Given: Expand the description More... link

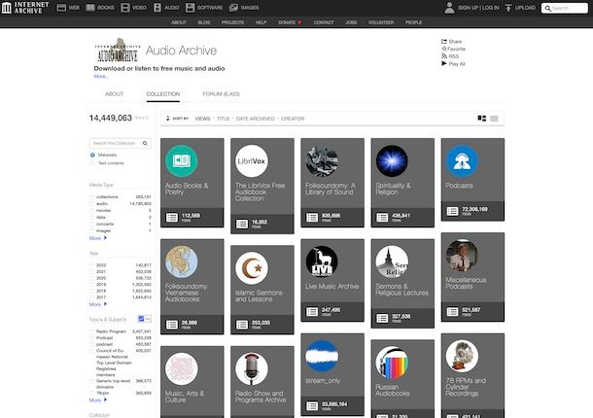Looking at the screenshot, I should coord(101,77).
